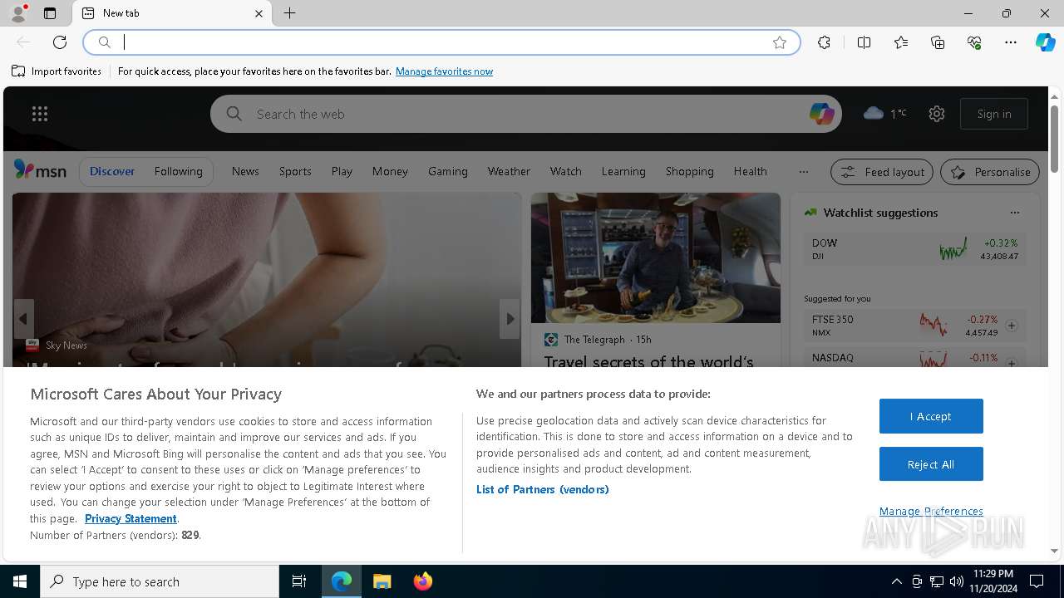Open the Watch category

566,171
